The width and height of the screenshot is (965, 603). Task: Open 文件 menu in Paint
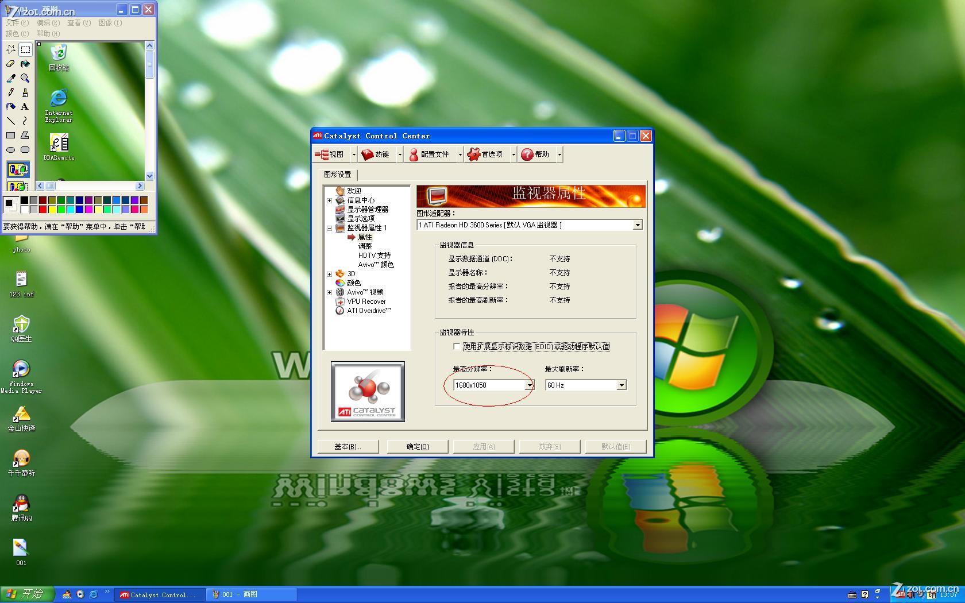coord(17,23)
